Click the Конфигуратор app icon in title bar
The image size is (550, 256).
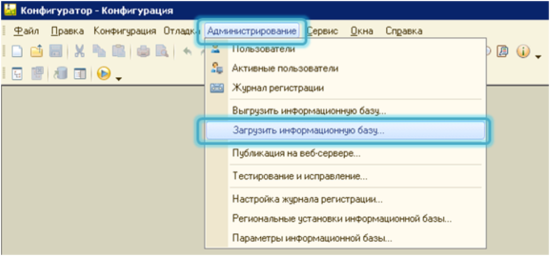(10, 10)
